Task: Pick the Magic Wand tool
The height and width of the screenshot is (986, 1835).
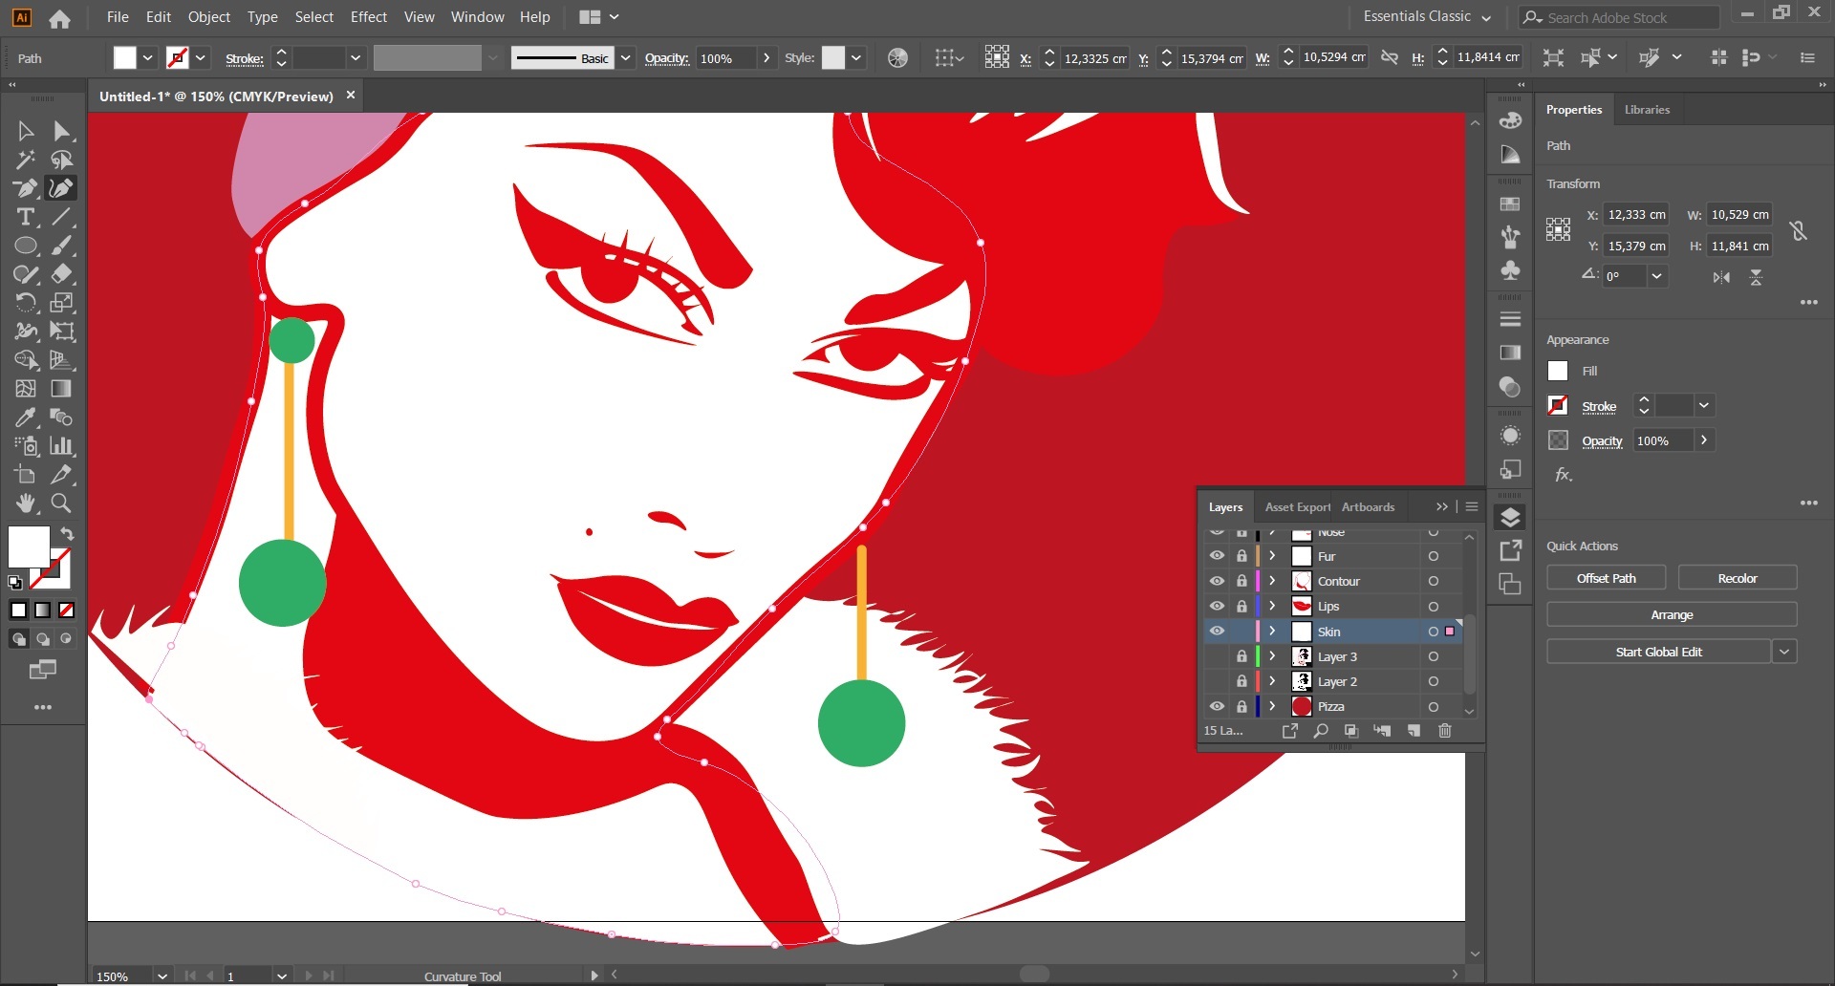Action: [26, 160]
